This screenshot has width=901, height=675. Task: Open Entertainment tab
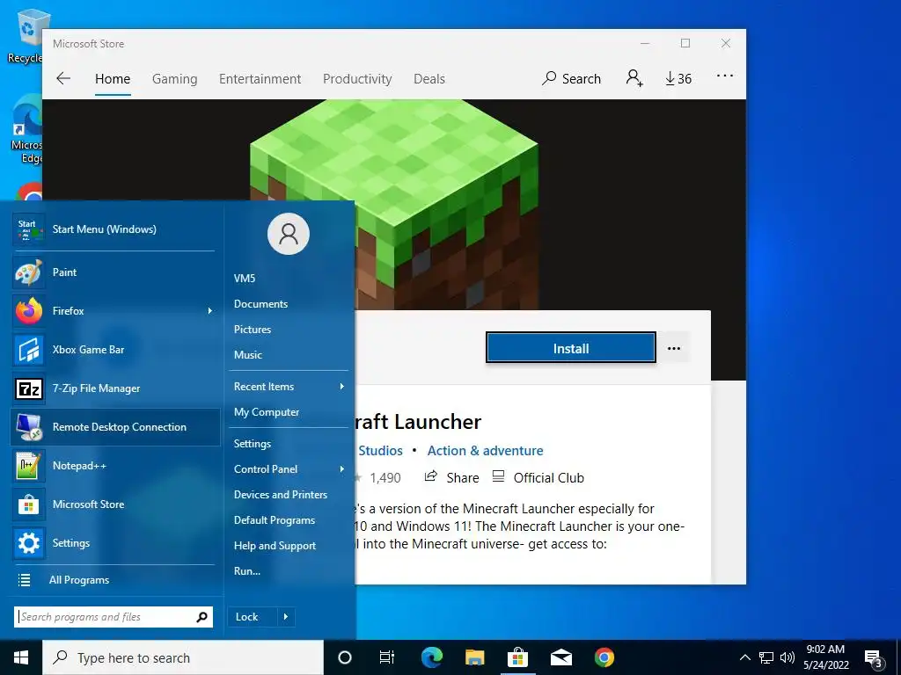click(260, 78)
